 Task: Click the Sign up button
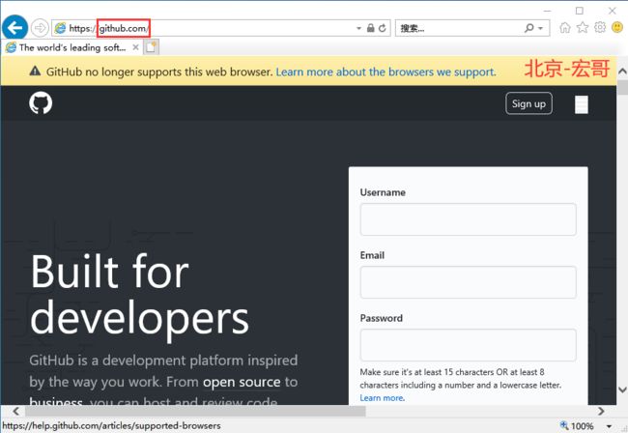click(x=528, y=103)
